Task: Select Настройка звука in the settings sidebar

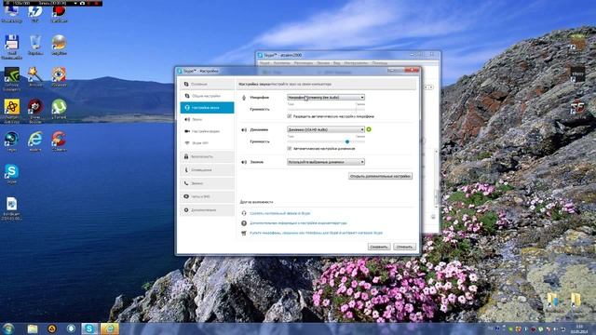Action: tap(207, 108)
